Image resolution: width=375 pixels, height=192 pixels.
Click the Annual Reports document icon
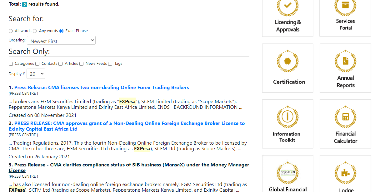tap(345, 61)
